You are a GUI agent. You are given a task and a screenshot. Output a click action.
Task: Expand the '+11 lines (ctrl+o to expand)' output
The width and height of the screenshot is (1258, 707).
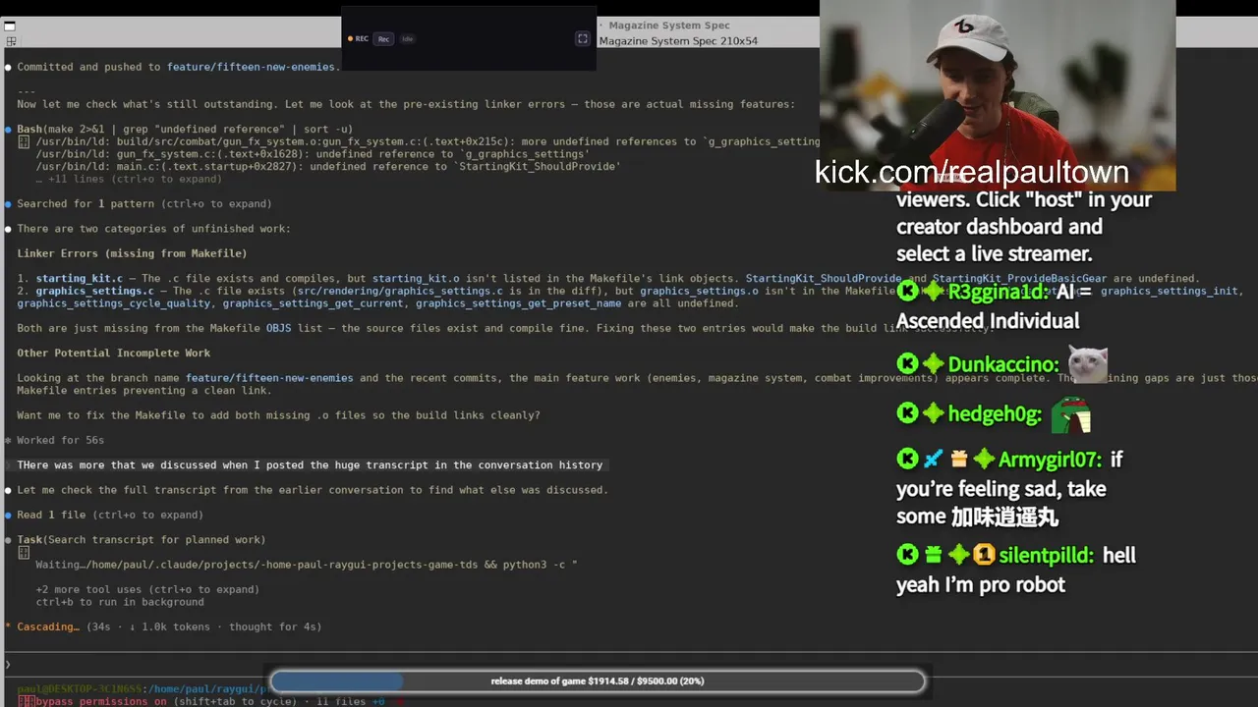129,180
